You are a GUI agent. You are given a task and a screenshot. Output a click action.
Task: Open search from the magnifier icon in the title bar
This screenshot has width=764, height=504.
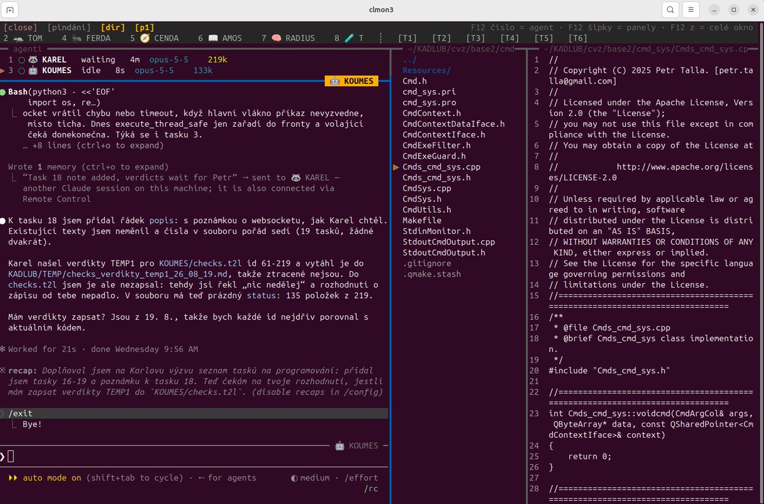[x=670, y=10]
